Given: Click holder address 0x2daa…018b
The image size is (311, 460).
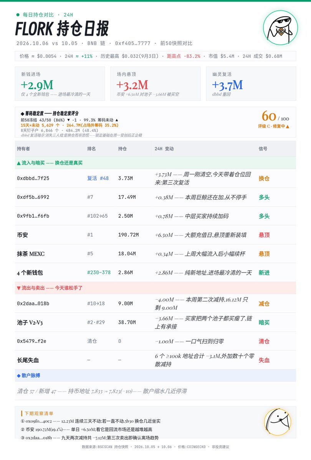Looking at the screenshot, I should point(33,304).
